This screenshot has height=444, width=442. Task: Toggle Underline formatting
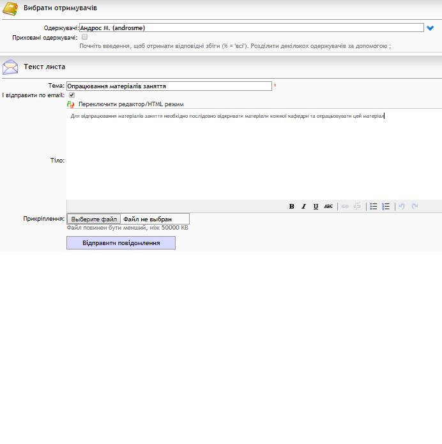coord(316,207)
